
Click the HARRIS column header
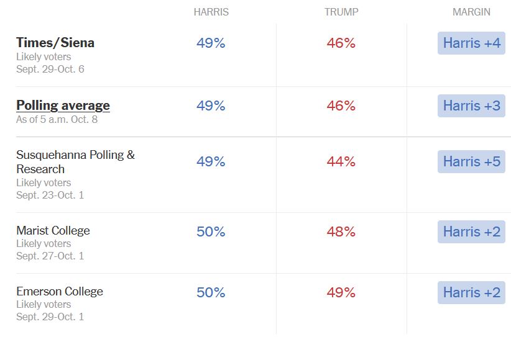tap(211, 12)
